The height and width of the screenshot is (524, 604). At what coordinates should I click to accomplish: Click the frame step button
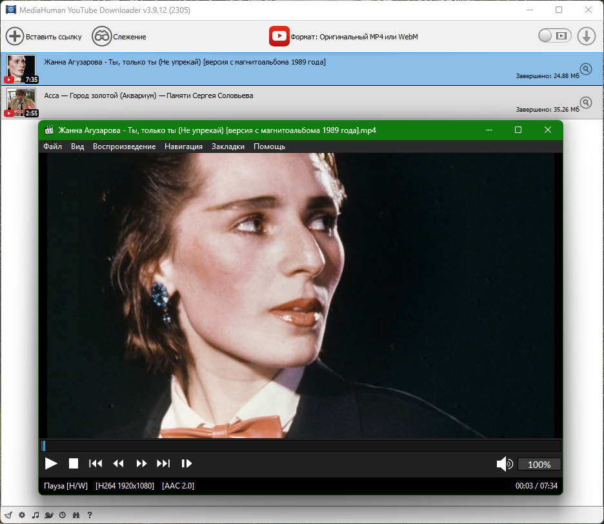pyautogui.click(x=186, y=463)
